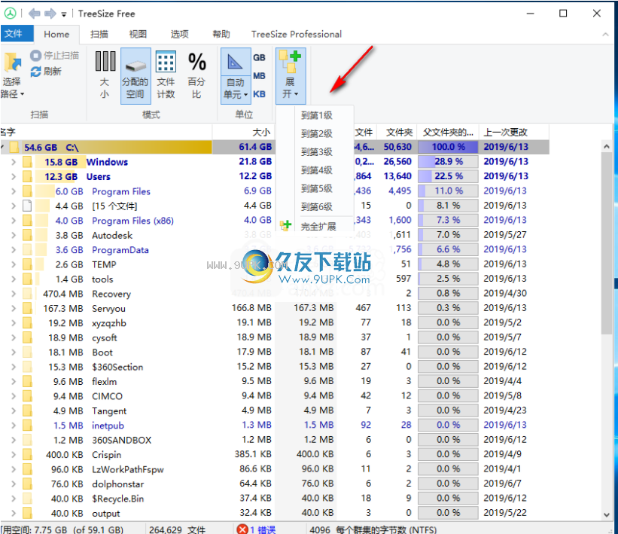Viewport: 618px width, 534px height.
Task: Refresh the scan with 刷新
Action: pos(46,72)
